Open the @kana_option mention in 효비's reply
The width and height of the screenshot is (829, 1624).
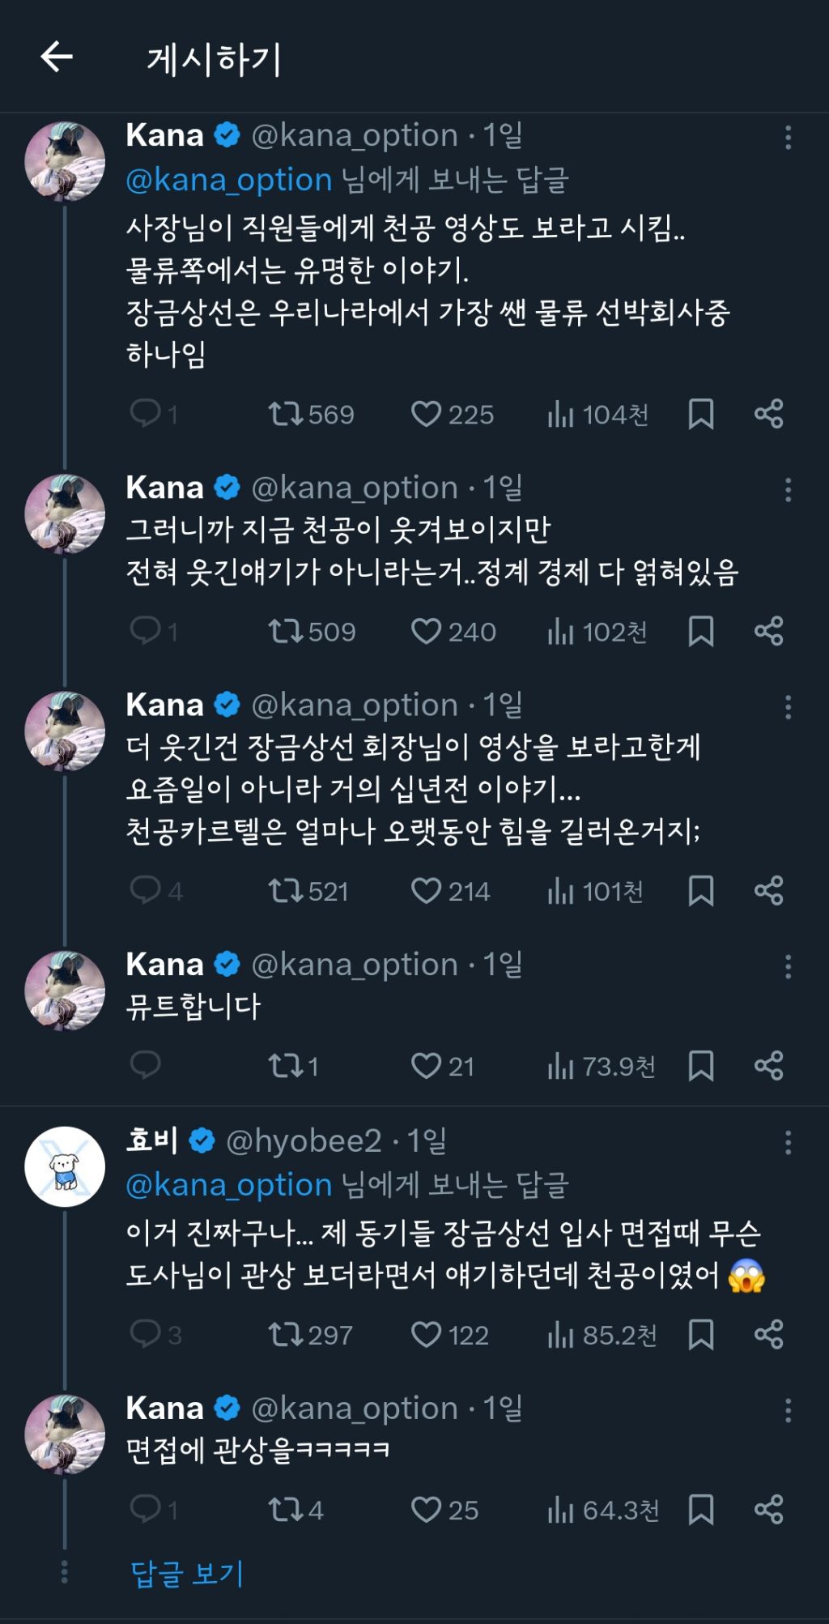[x=229, y=1185]
